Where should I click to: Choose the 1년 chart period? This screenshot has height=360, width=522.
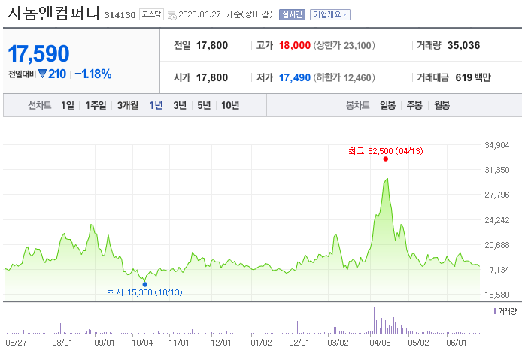(x=156, y=105)
